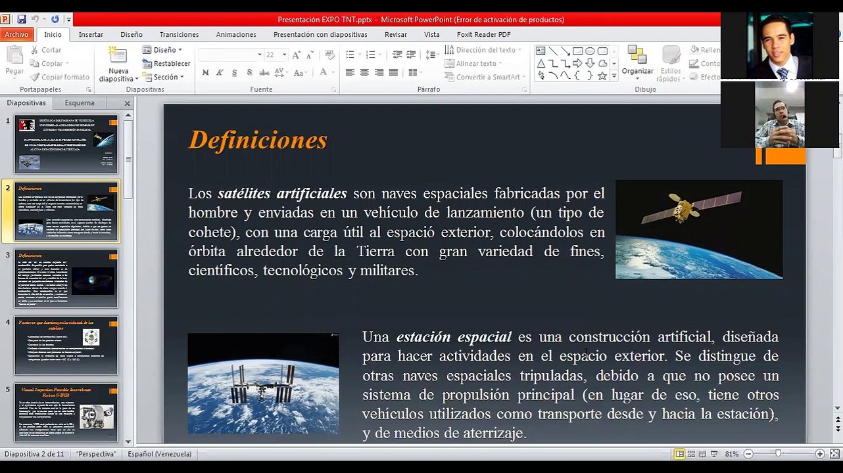Screen dimensions: 843x473
Task: Click the Restablecer slide icon
Action: [x=147, y=64]
